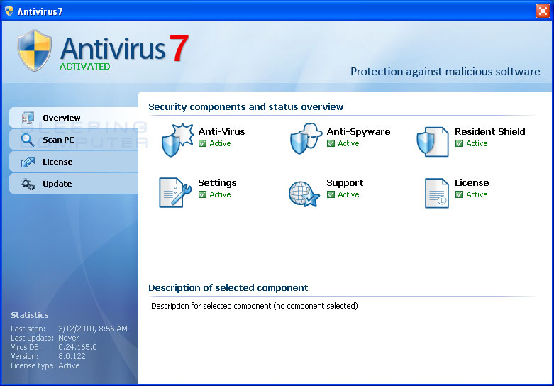The width and height of the screenshot is (554, 386).
Task: Click the Statistics heading
Action: [x=30, y=315]
